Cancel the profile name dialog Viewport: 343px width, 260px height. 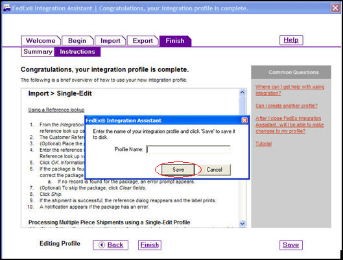point(215,170)
